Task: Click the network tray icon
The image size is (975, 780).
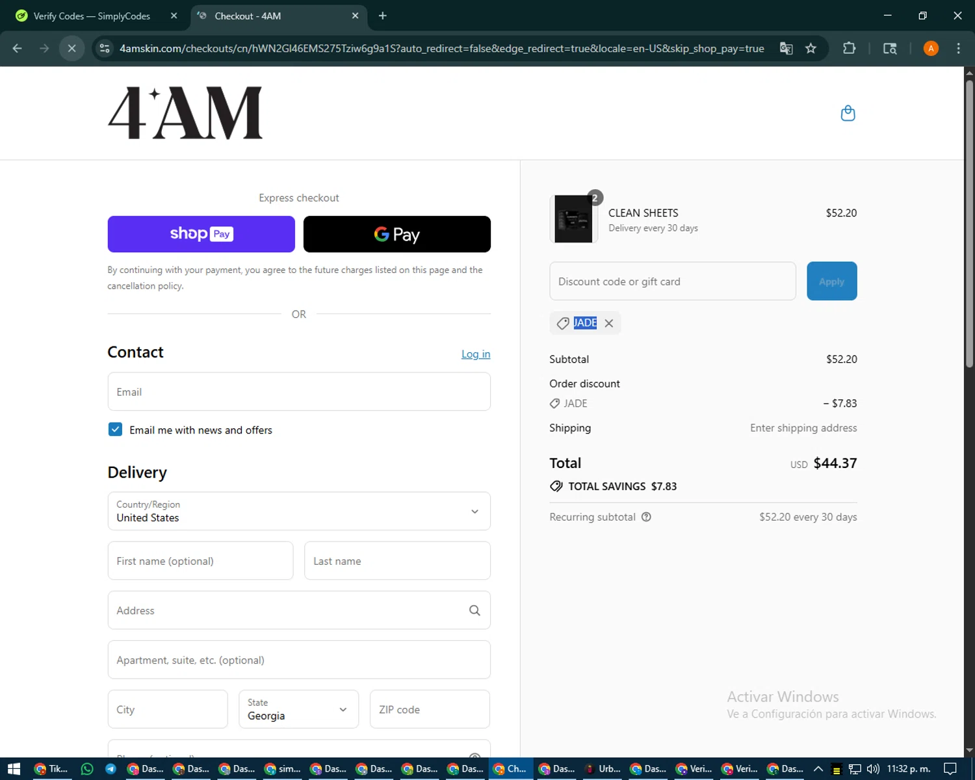Action: click(855, 769)
